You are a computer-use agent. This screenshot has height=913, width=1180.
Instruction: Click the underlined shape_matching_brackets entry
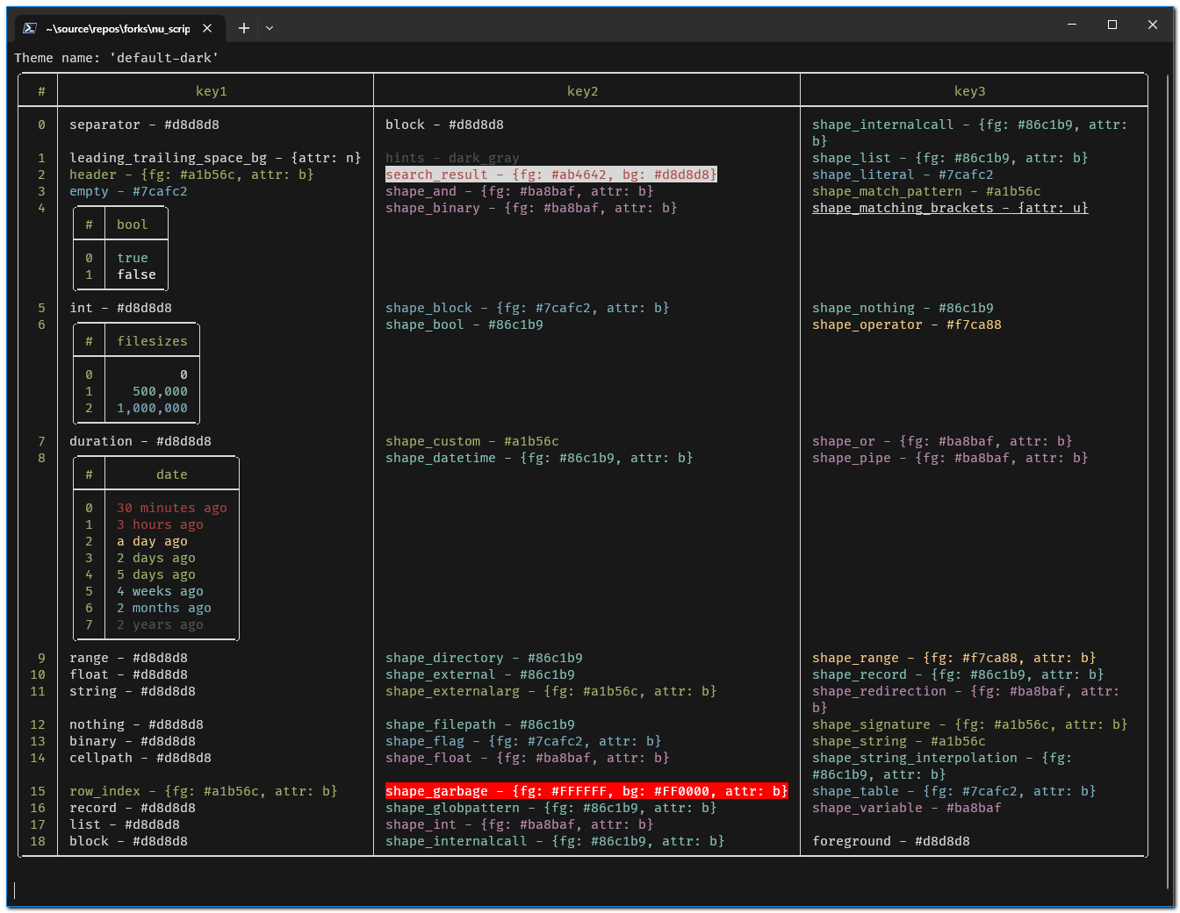[x=951, y=208]
